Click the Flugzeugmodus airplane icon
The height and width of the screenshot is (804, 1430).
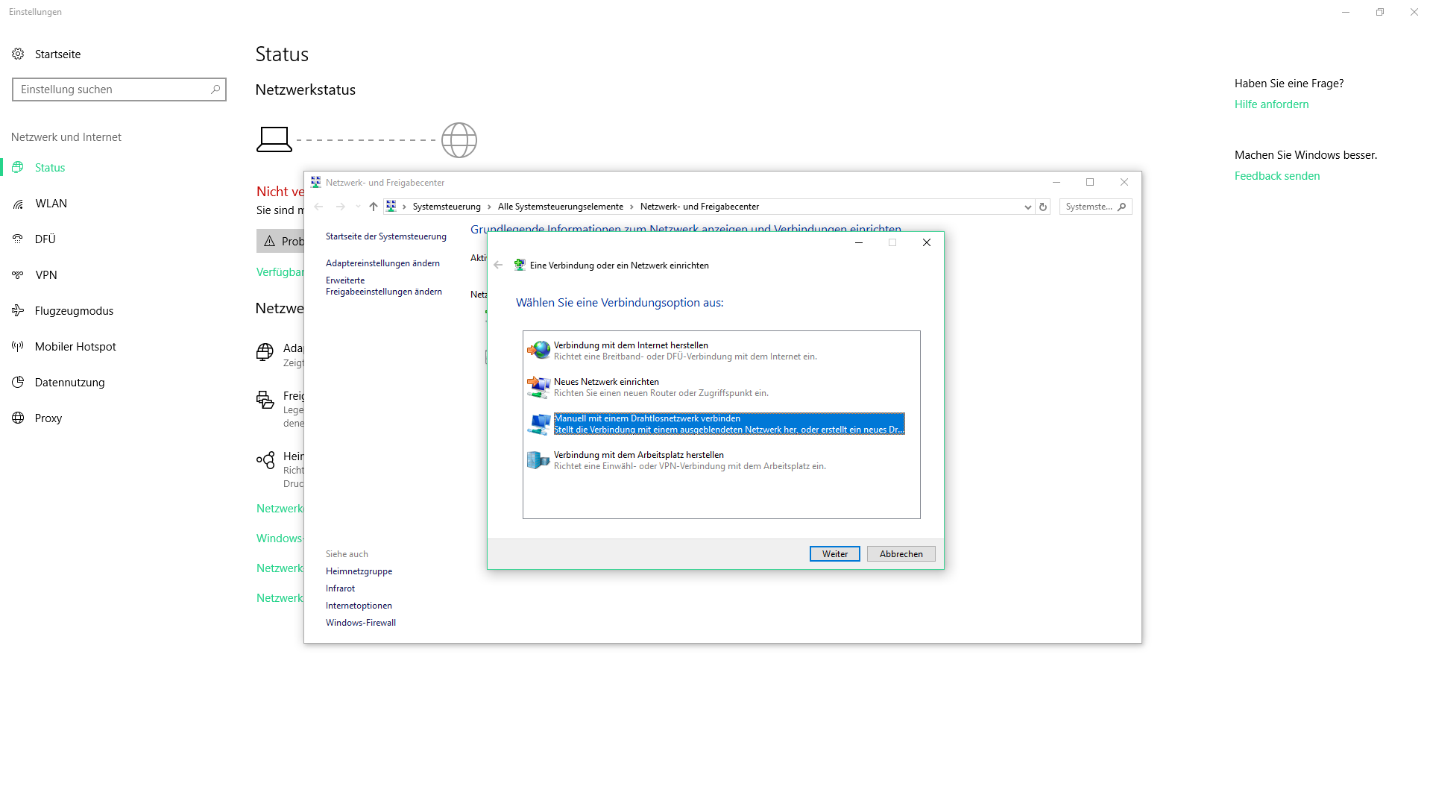coord(18,310)
